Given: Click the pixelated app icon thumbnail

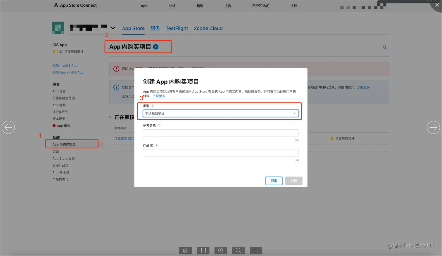Looking at the screenshot, I should coord(58,28).
